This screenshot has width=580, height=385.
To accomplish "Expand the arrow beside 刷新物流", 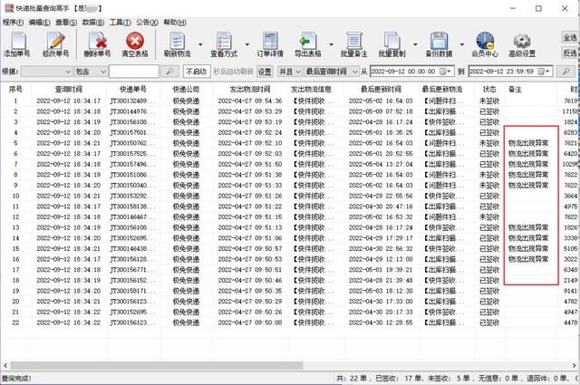I will [x=200, y=44].
